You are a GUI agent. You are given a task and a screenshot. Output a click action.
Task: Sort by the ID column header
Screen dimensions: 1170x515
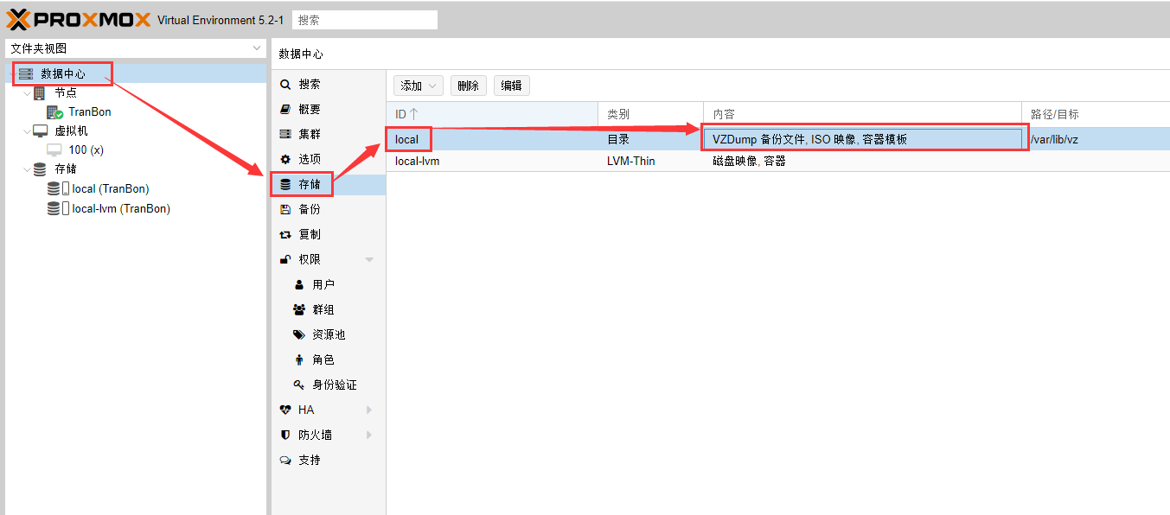[x=492, y=114]
